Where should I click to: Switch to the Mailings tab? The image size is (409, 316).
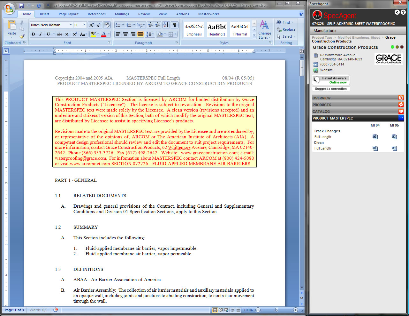(122, 14)
